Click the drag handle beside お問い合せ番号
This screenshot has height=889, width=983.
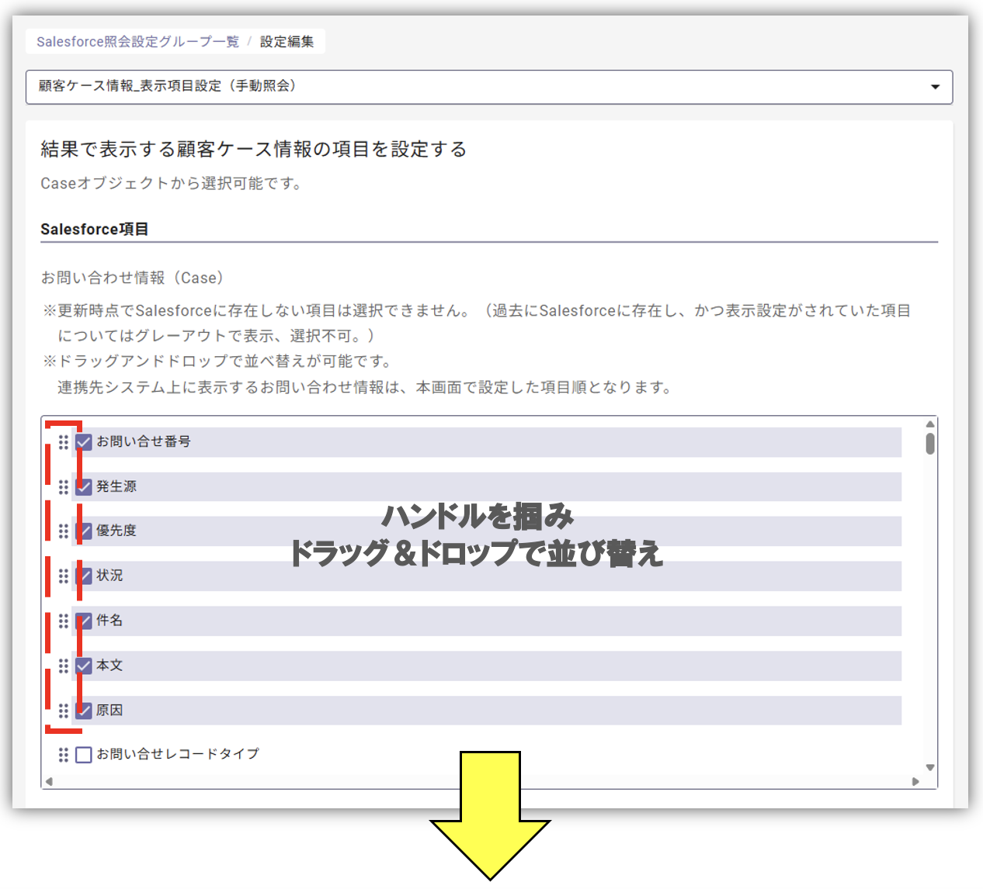(64, 442)
